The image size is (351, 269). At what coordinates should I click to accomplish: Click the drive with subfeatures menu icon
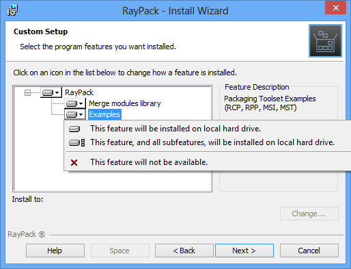pos(77,142)
